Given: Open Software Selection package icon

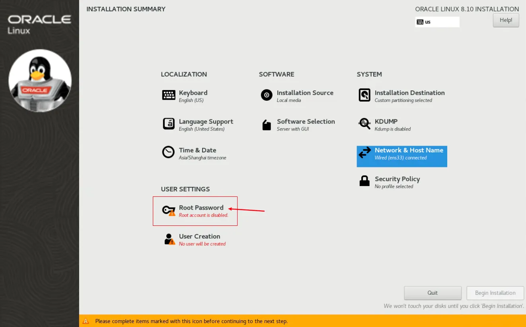Looking at the screenshot, I should pyautogui.click(x=267, y=125).
